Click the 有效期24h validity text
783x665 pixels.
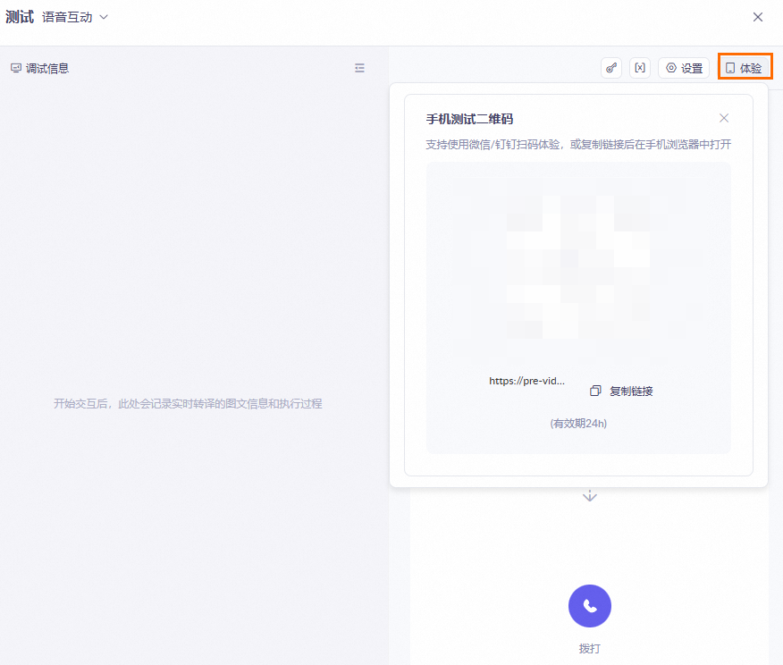(578, 424)
